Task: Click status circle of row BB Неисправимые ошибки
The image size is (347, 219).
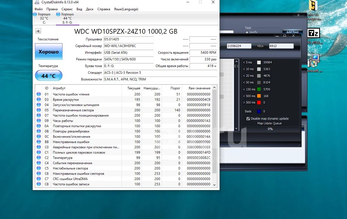Action: point(39,142)
